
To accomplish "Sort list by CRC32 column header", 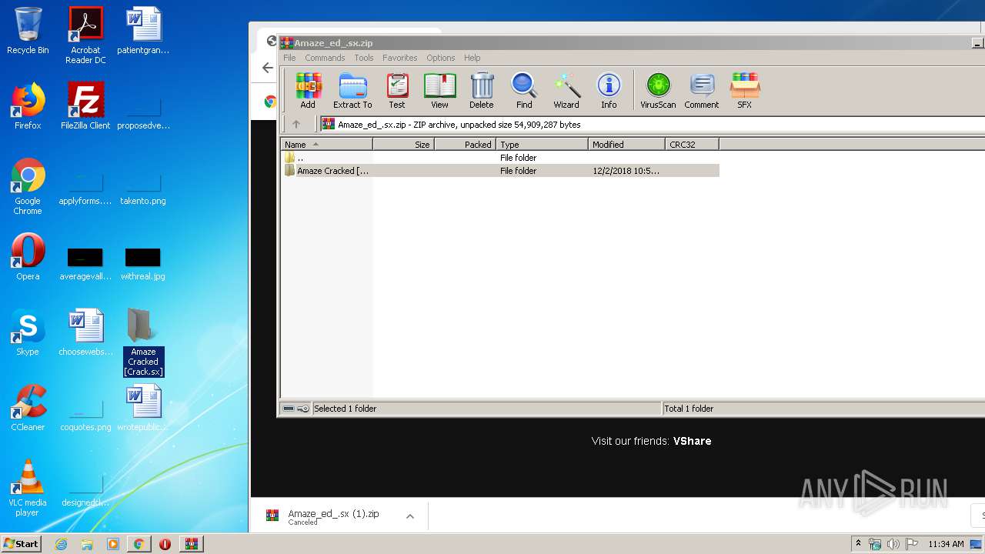I will click(693, 144).
